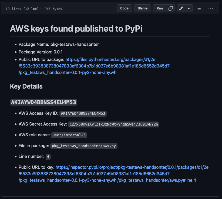Click the 'AWS keys found published to PyPi' heading
This screenshot has width=222, height=199.
76,29
